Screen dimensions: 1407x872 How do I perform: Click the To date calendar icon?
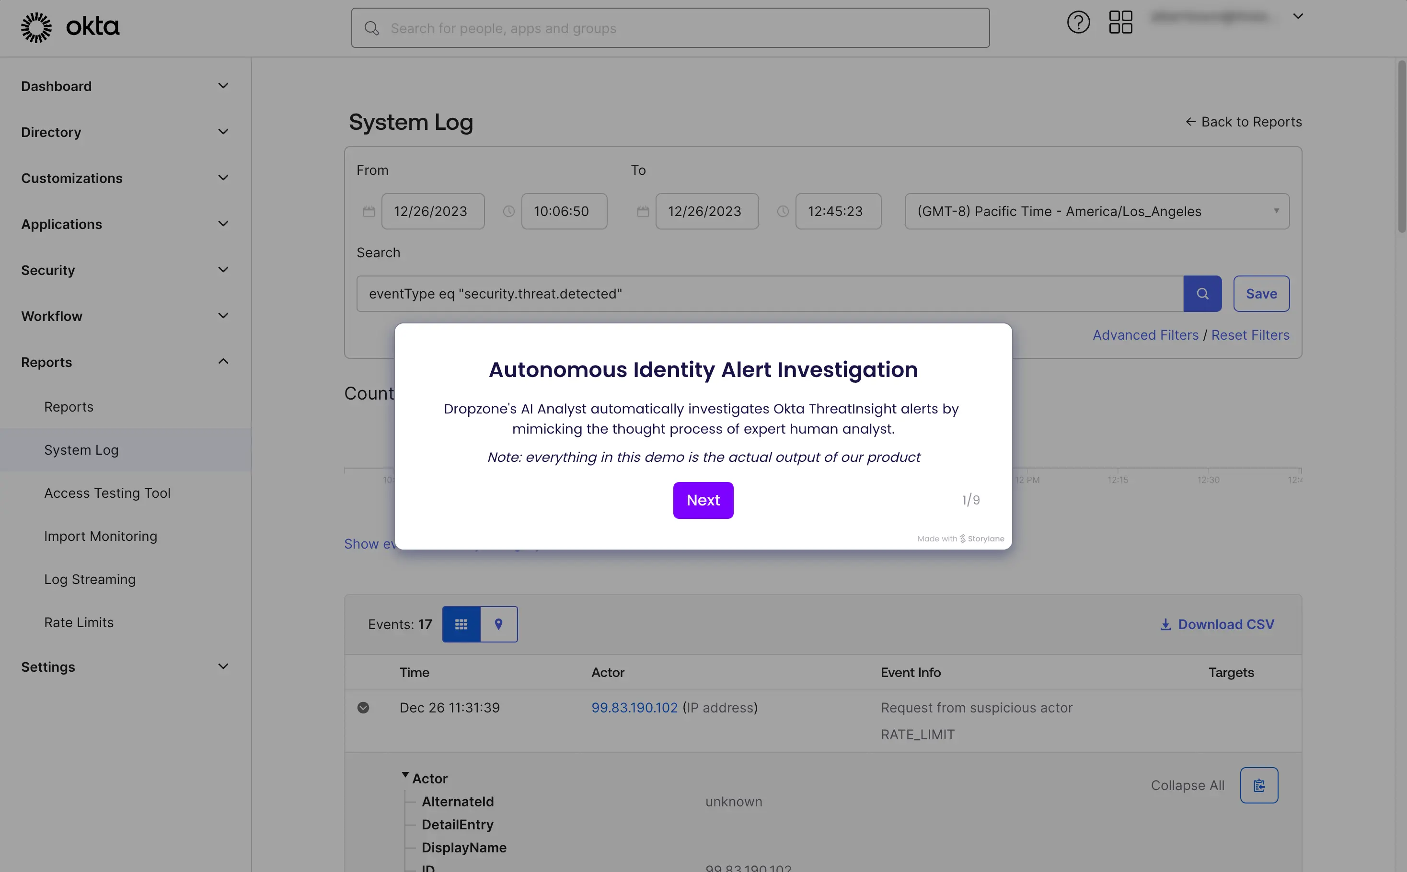[x=643, y=212]
